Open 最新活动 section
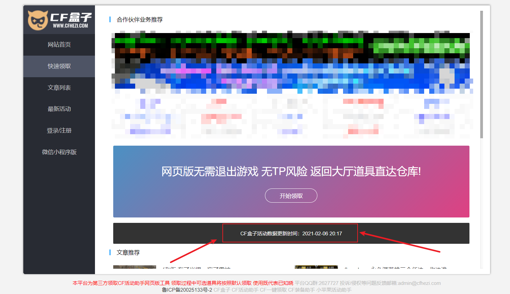 click(59, 109)
